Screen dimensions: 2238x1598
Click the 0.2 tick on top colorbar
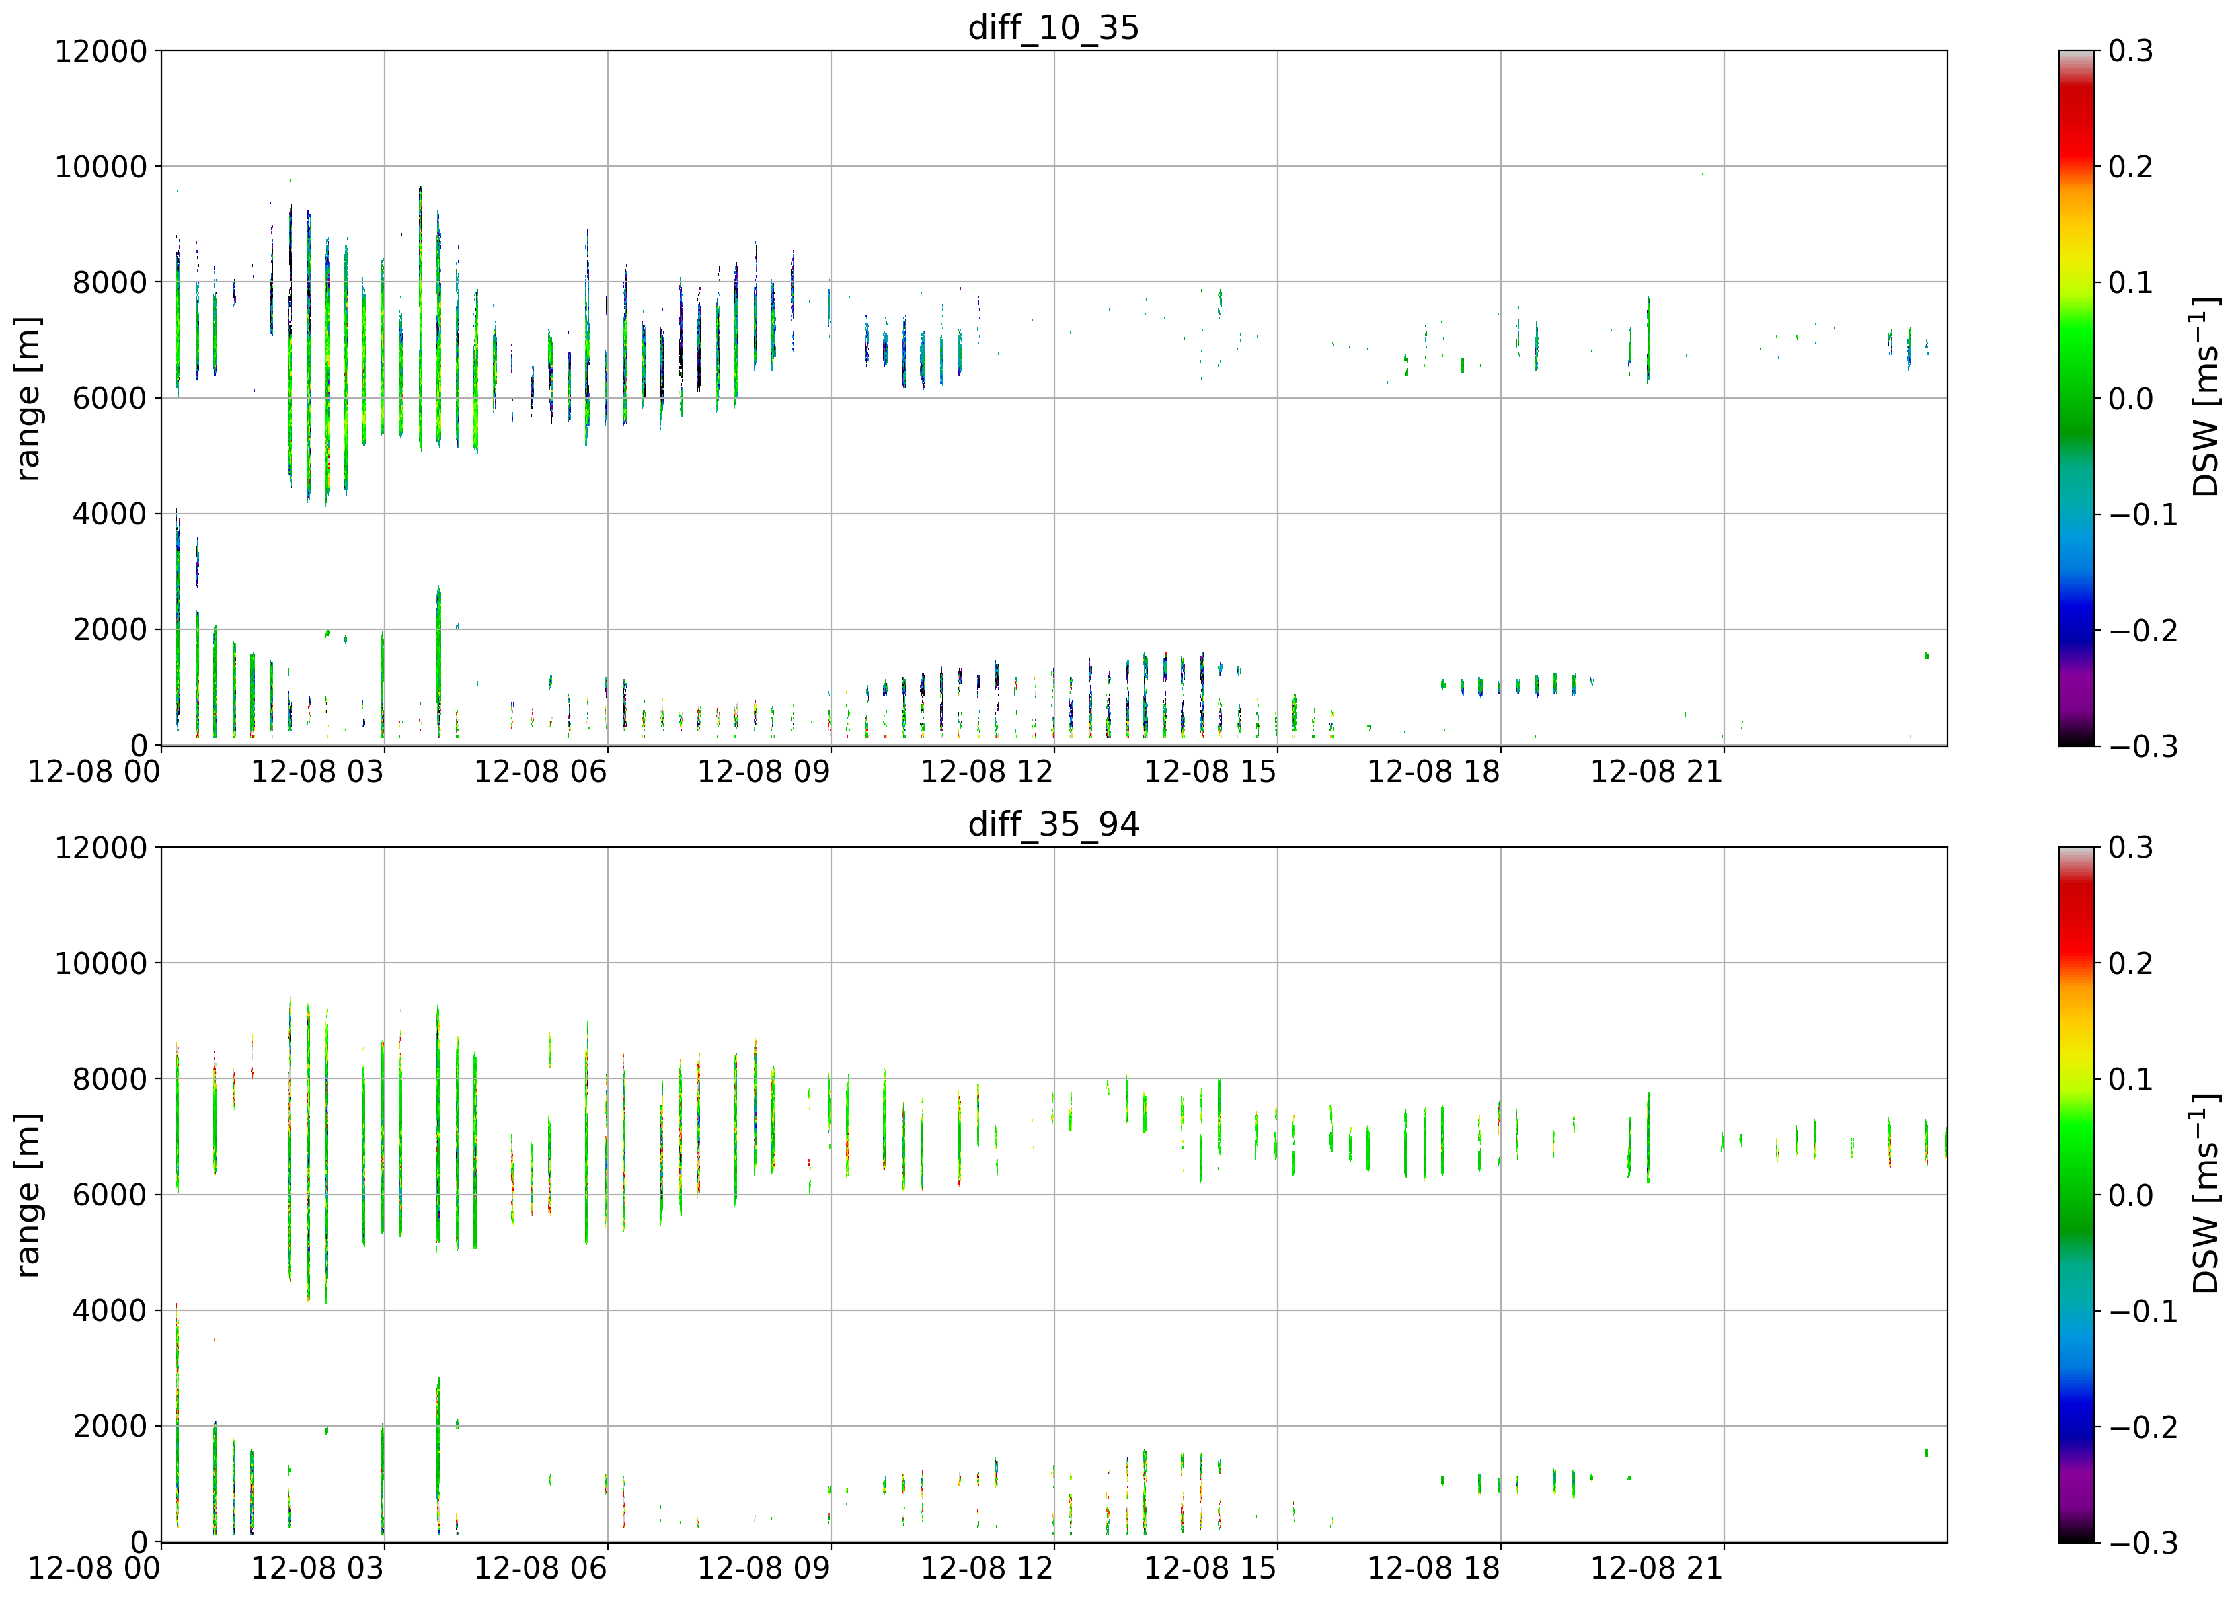tap(2130, 167)
